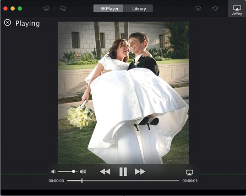Pause playback with the pause button
The image size is (246, 196).
(123, 172)
